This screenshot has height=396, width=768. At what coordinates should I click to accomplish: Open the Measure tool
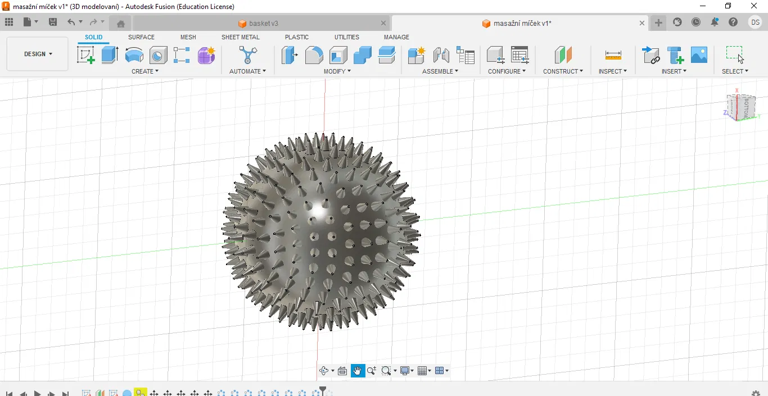click(613, 55)
